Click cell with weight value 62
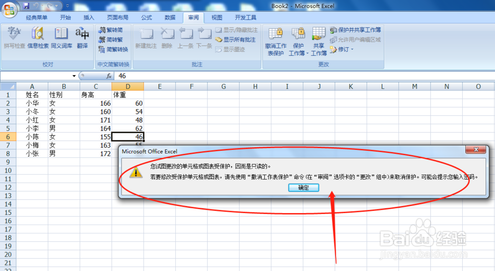 128,129
